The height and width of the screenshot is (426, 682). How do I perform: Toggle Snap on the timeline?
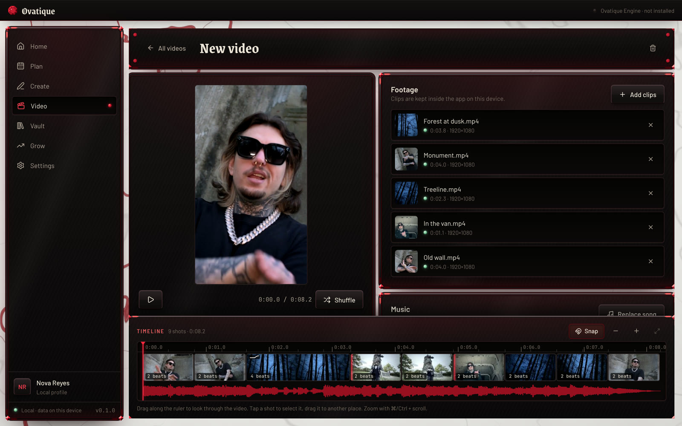[587, 331]
